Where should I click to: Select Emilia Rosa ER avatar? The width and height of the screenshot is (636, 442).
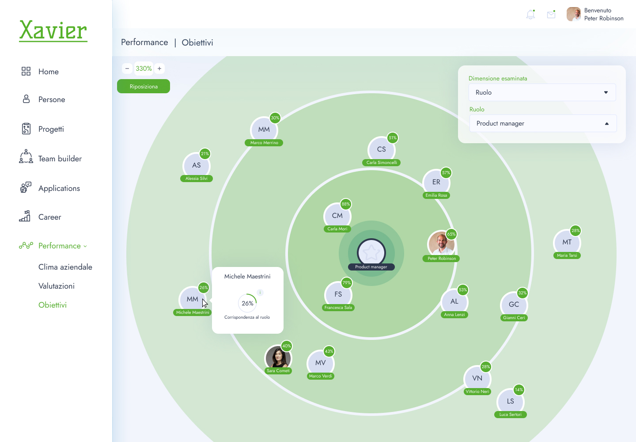click(x=436, y=182)
